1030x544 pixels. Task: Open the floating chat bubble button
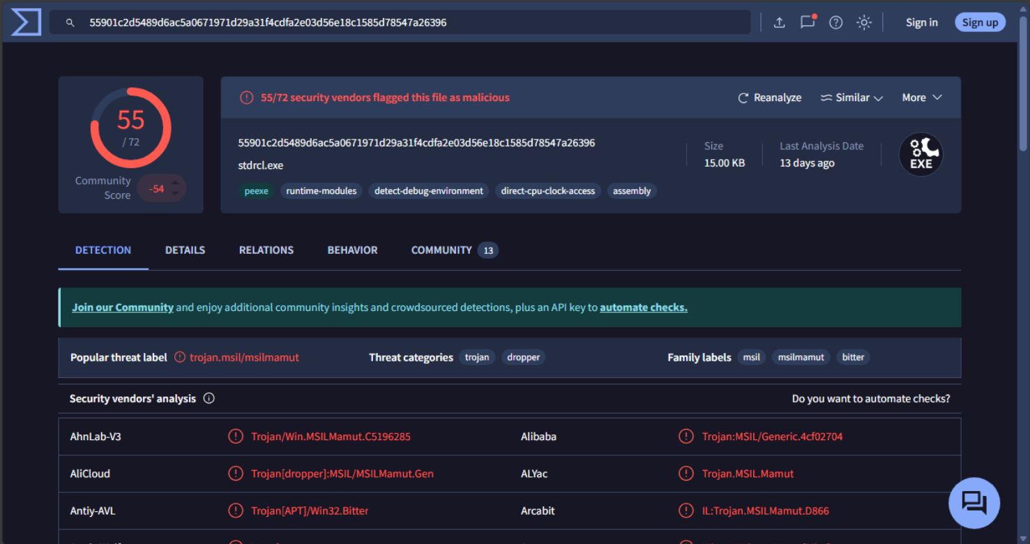point(974,502)
